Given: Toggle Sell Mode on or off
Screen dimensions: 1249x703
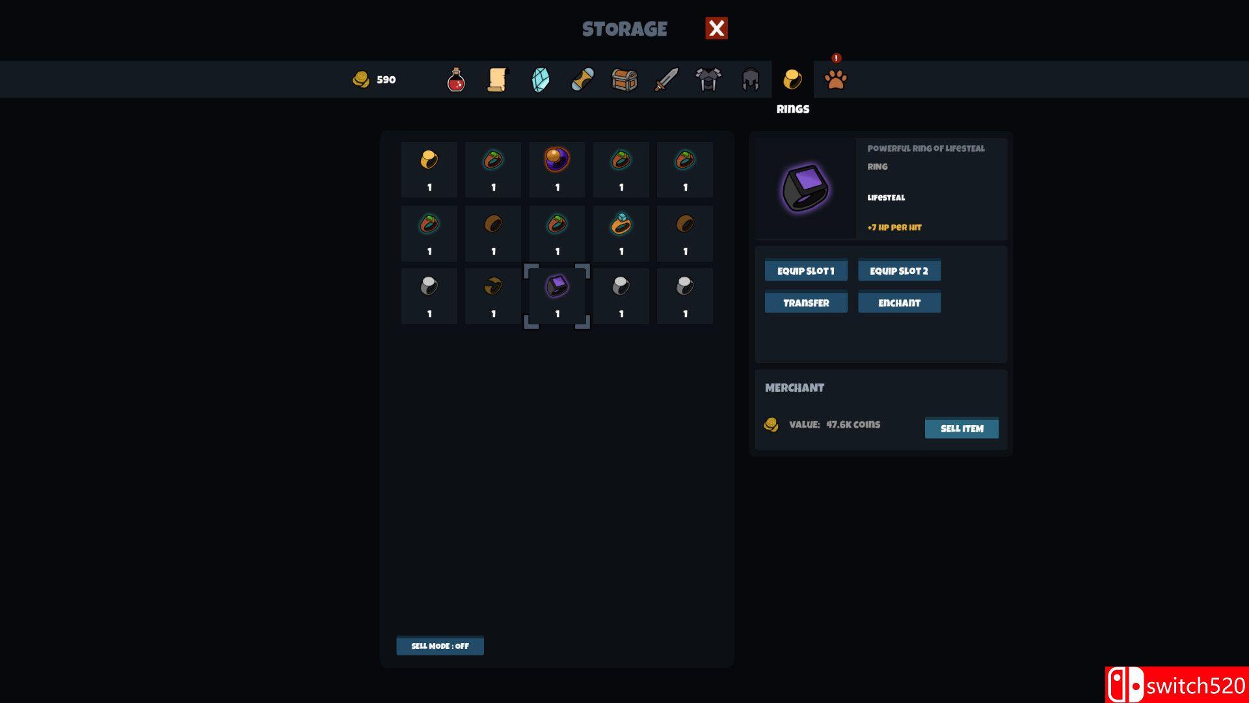Looking at the screenshot, I should pos(439,646).
